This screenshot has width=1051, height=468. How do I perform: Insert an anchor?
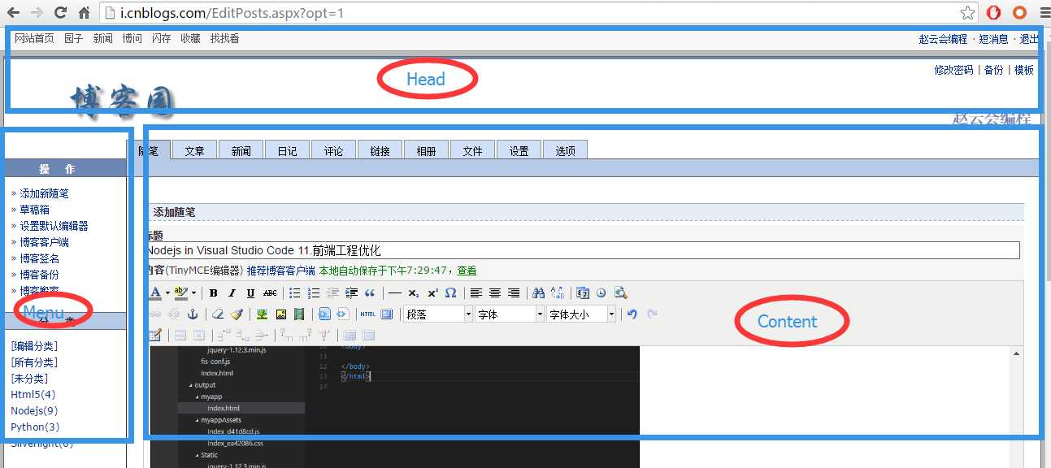[x=193, y=314]
